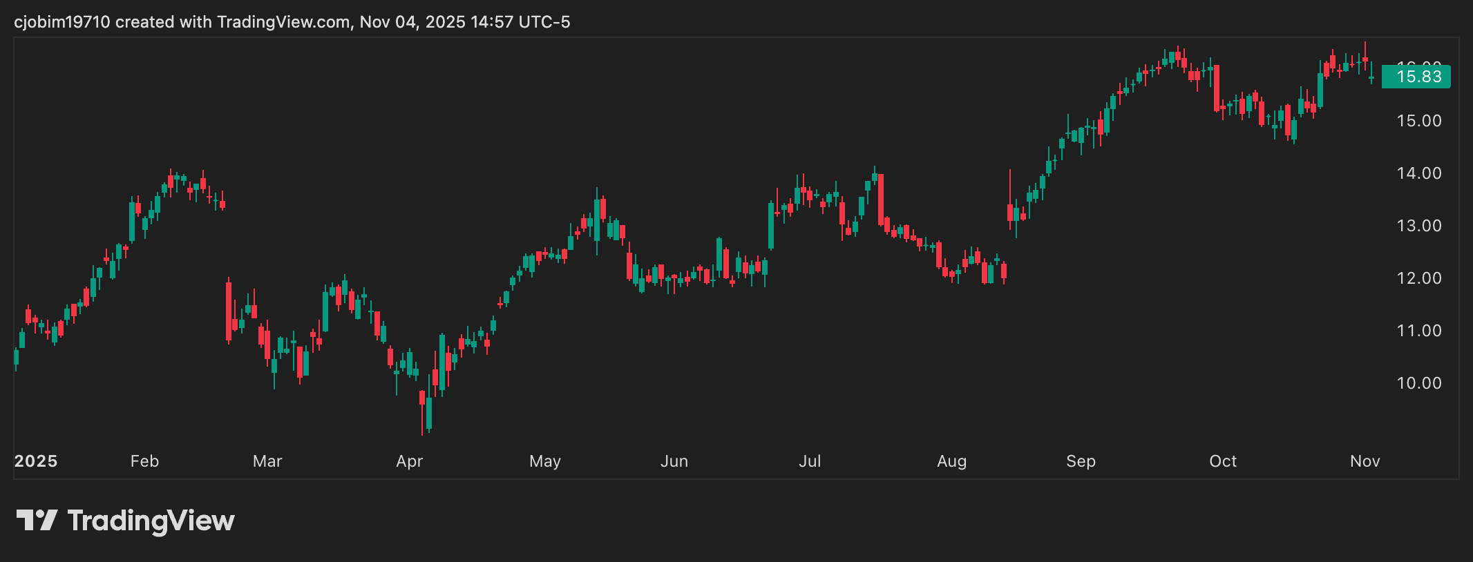Select the Oct label on time axis
The image size is (1473, 562).
pyautogui.click(x=1223, y=461)
